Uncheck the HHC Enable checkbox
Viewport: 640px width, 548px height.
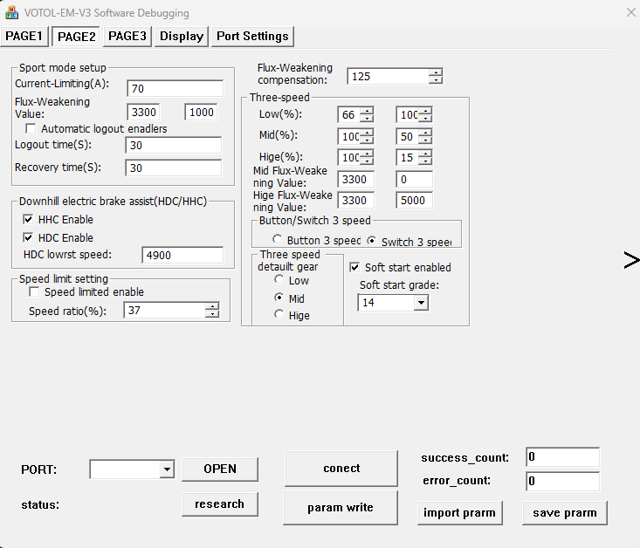(x=29, y=220)
